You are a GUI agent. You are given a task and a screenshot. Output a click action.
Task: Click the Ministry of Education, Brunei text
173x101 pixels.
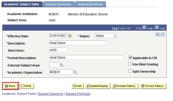[88, 14]
